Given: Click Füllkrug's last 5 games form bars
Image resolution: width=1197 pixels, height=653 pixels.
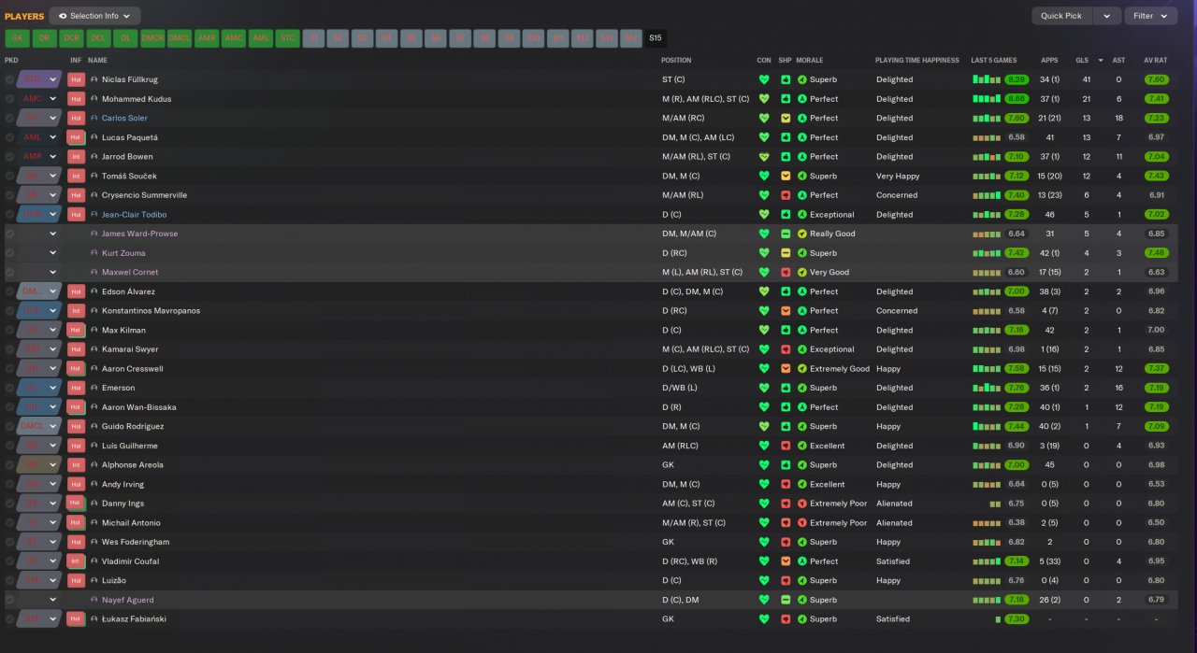Looking at the screenshot, I should 987,79.
